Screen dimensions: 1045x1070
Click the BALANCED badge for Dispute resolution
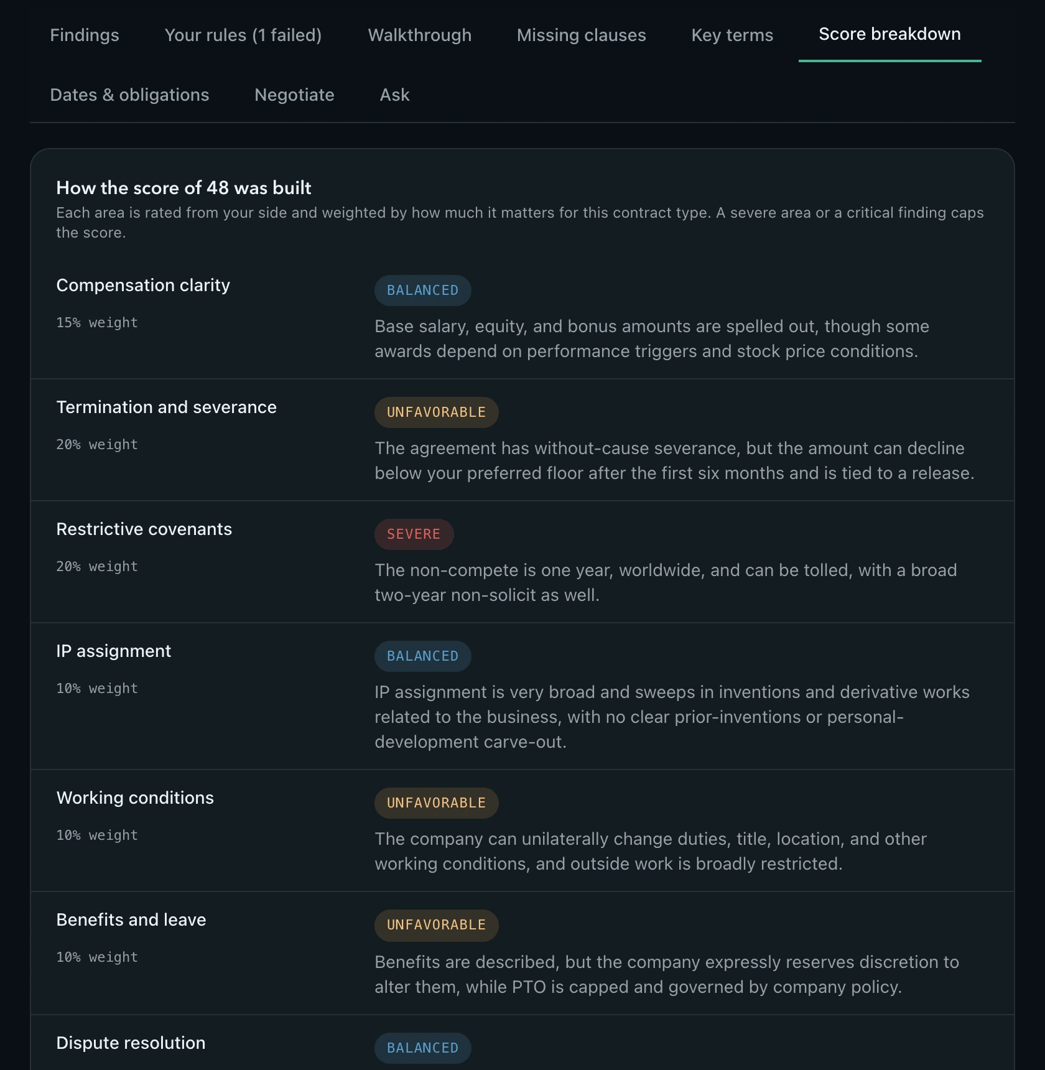click(x=422, y=1048)
